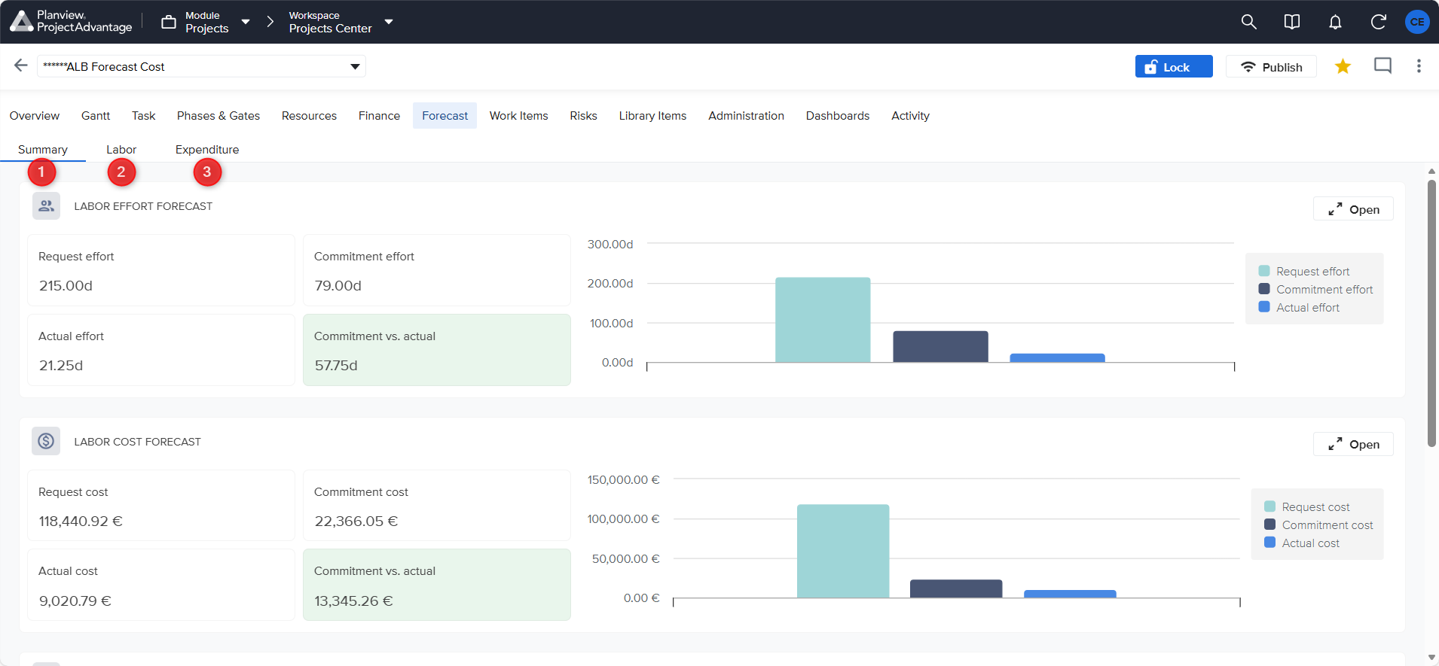
Task: Toggle Request effort legend series
Action: tap(1312, 272)
